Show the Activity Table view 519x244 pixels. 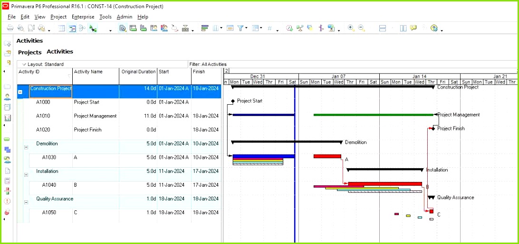click(x=61, y=28)
